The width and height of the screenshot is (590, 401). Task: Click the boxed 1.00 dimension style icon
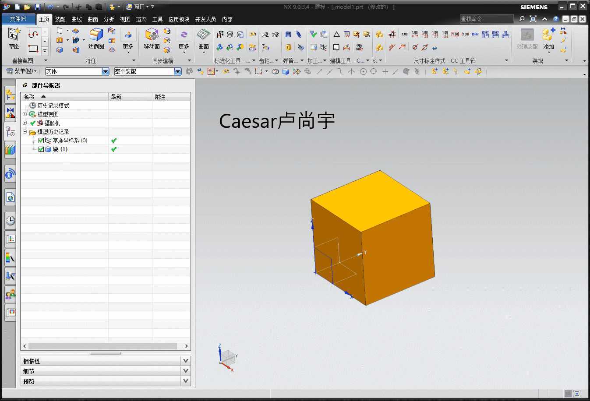point(455,34)
